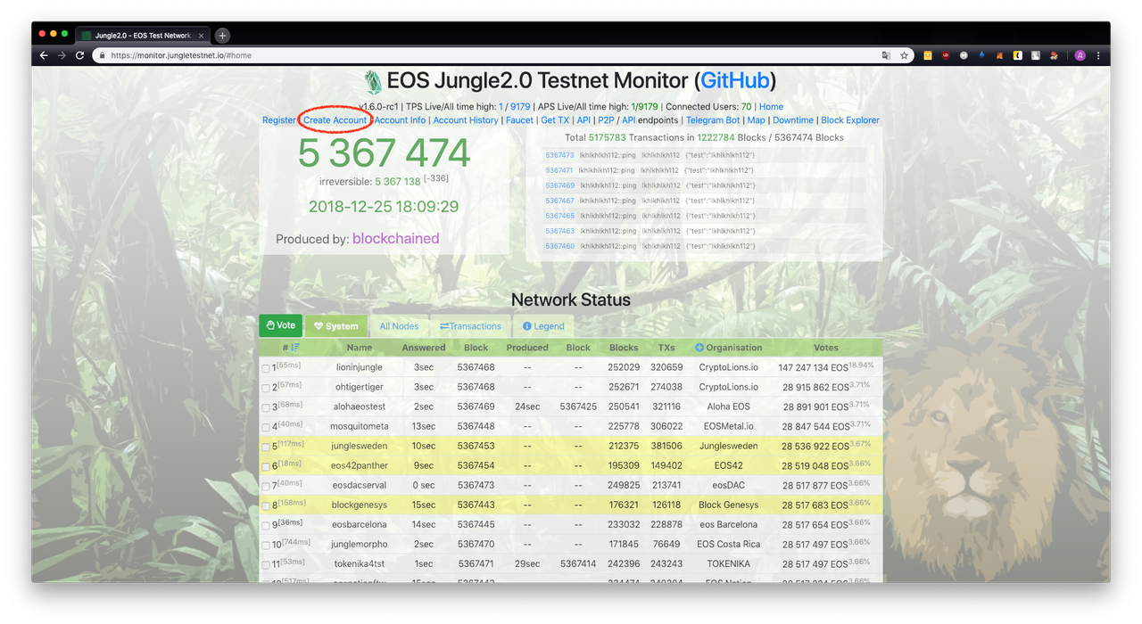
Task: Open the Register link
Action: click(x=279, y=120)
